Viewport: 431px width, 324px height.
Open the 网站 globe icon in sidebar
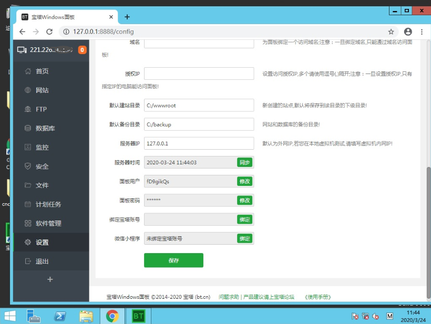click(x=28, y=90)
